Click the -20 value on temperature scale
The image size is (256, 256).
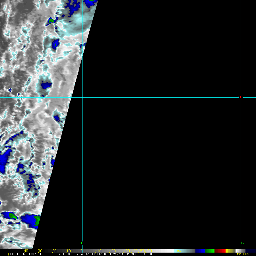point(113,251)
